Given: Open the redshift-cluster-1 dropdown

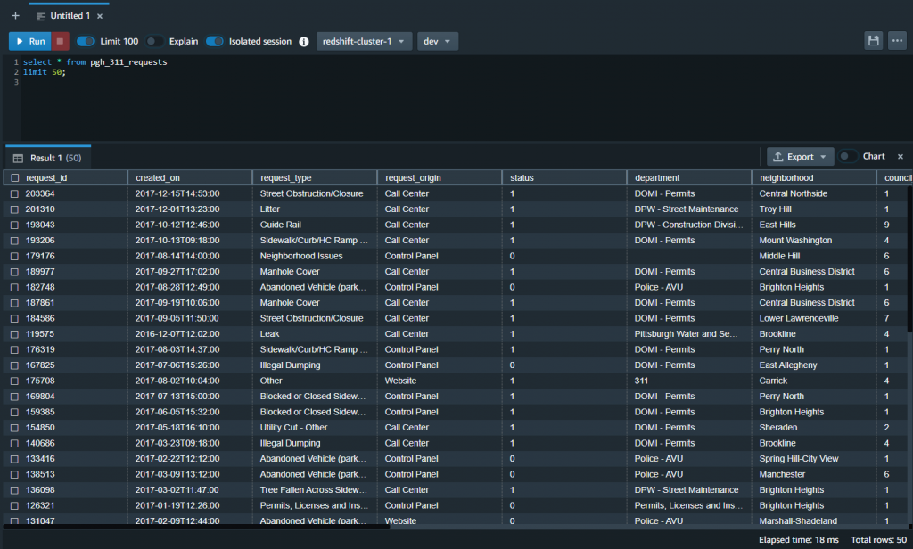Looking at the screenshot, I should pyautogui.click(x=364, y=41).
